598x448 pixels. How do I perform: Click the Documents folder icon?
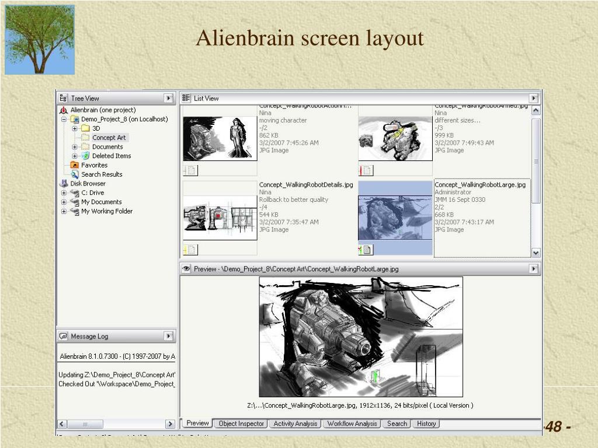(x=85, y=146)
